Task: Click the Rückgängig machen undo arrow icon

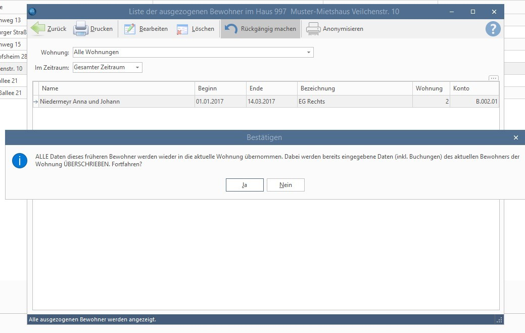Action: coord(231,29)
